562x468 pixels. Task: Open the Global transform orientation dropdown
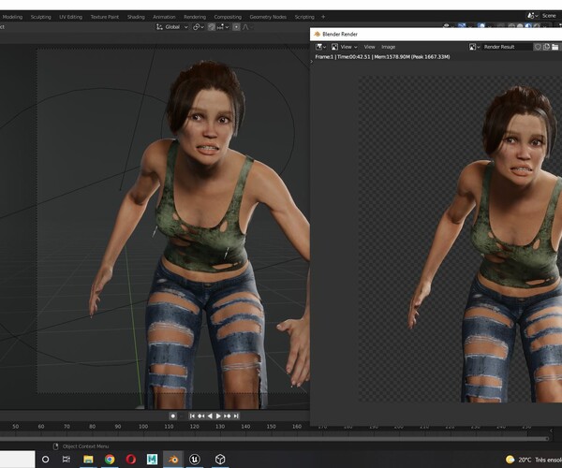[x=172, y=27]
